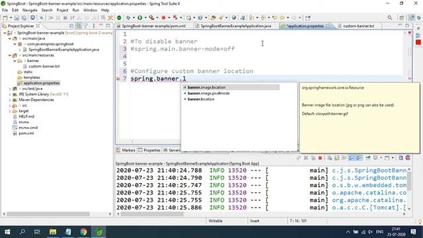Click the Relaunch red icon in main toolbar
The width and height of the screenshot is (423, 238).
(x=175, y=18)
